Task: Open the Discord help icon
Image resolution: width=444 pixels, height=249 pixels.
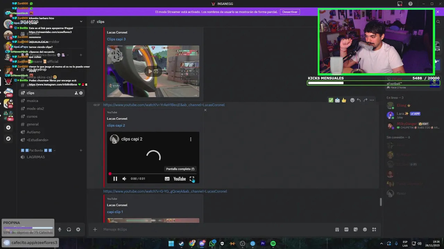Action: (410, 4)
